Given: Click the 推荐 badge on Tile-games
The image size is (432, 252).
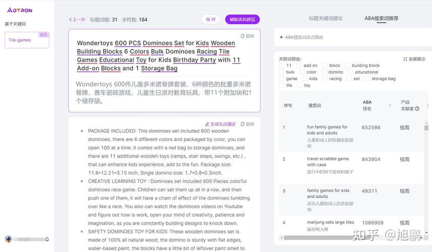Looking at the screenshot, I should [x=43, y=35].
